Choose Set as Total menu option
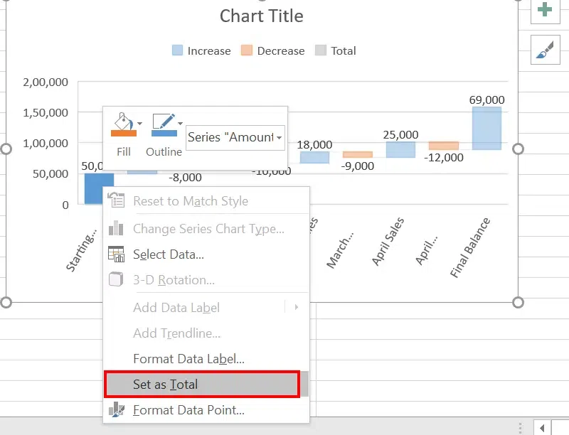Viewport: 569px width, 435px height. point(201,385)
